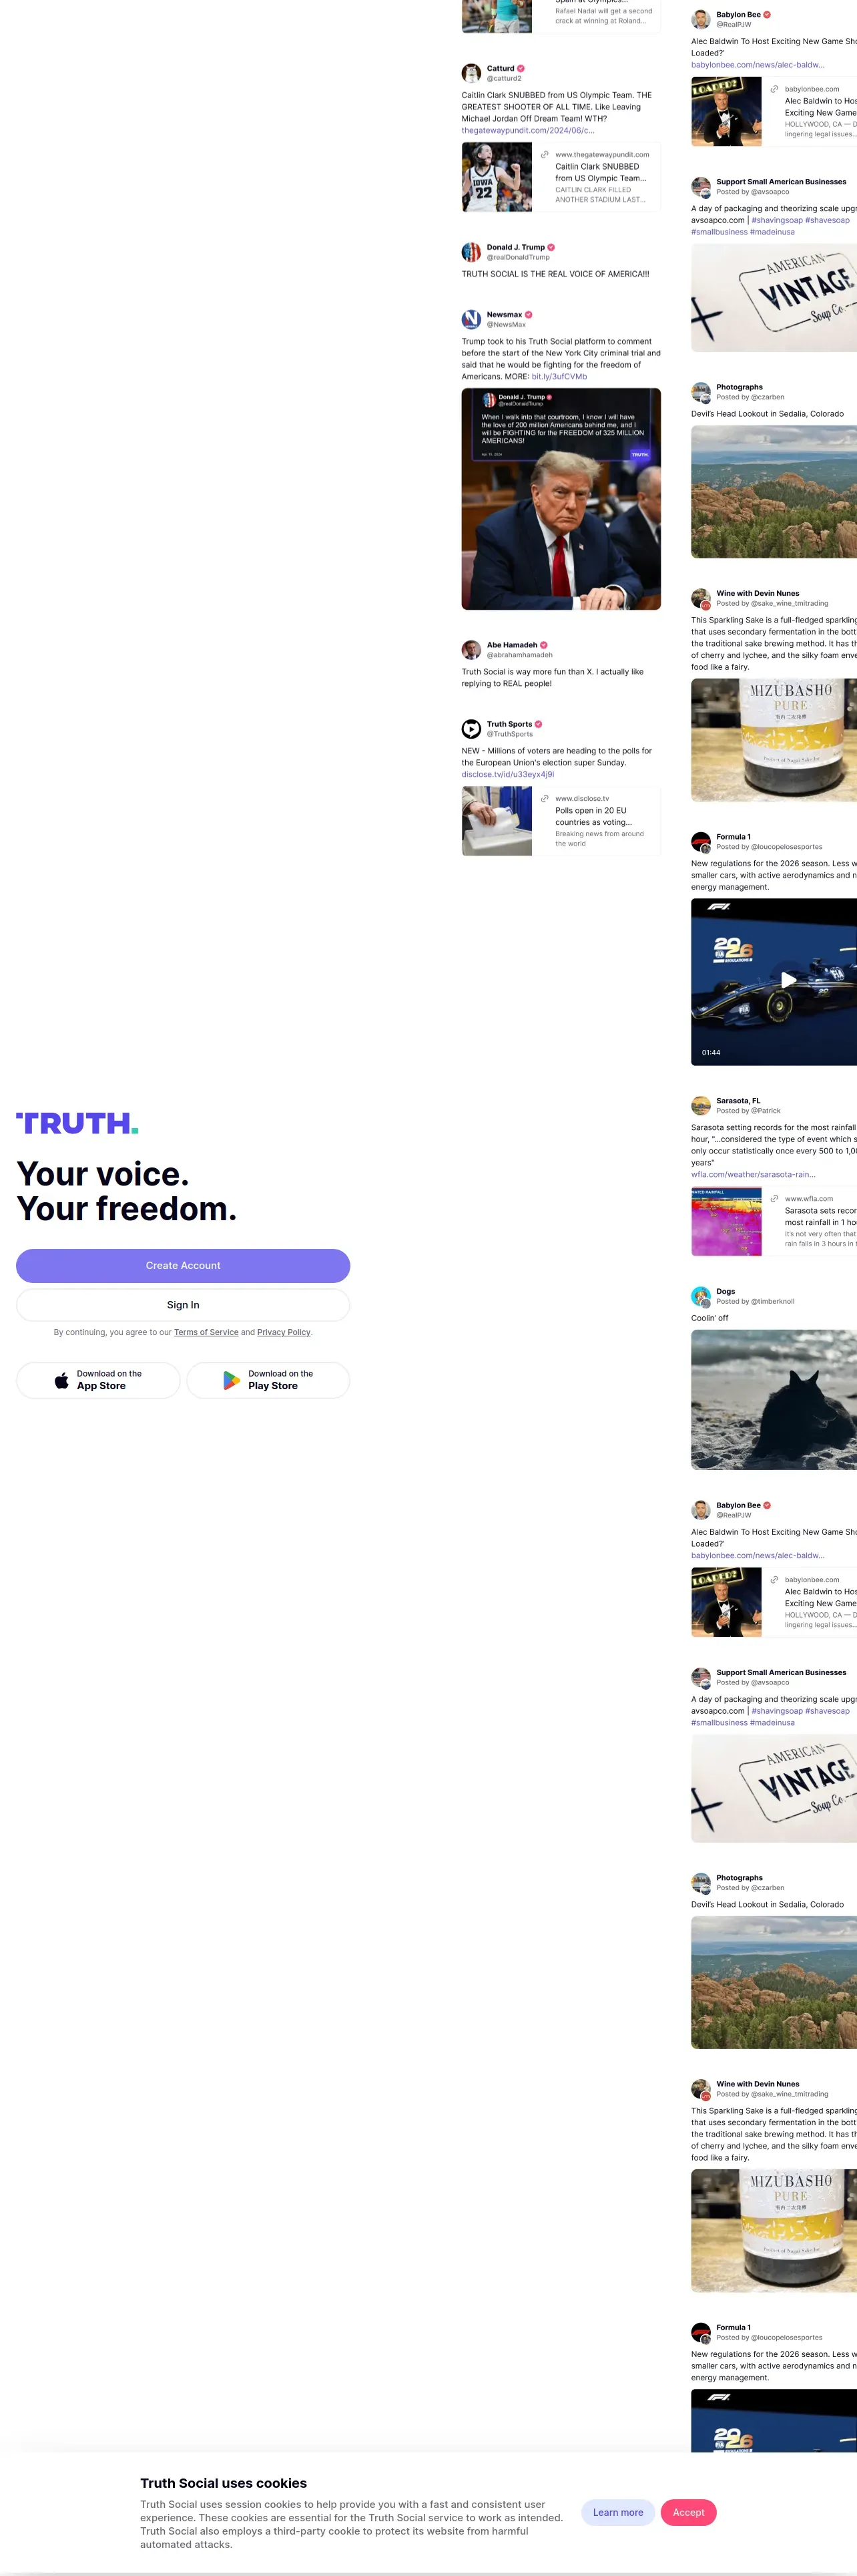Viewport: 857px width, 2576px height.
Task: Open the Trump courtroom photo
Action: click(561, 499)
